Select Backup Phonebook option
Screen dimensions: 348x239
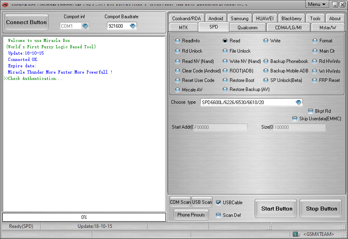coord(266,61)
